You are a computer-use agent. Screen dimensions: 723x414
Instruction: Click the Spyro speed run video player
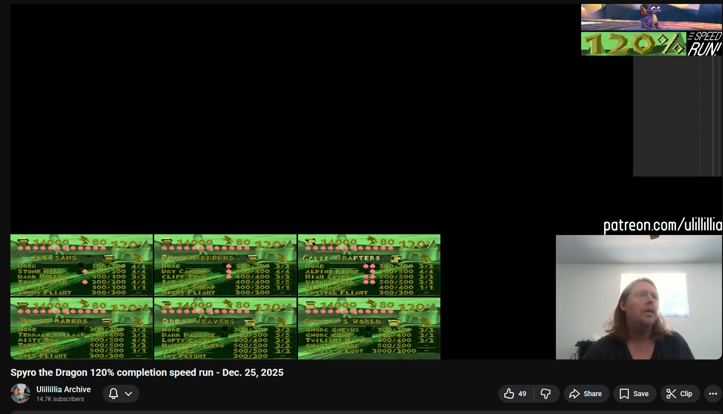366,181
